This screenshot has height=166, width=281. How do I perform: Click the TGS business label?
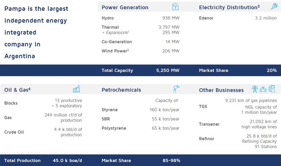coord(203,106)
